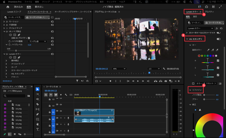Step back one frame
The image size is (226, 138).
coord(133,81)
